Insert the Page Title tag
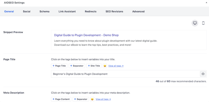This screenshot has height=102, width=209. [59, 66]
